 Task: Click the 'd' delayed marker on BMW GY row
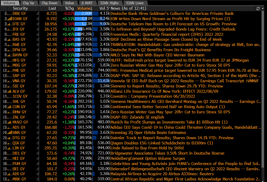(x=38, y=112)
